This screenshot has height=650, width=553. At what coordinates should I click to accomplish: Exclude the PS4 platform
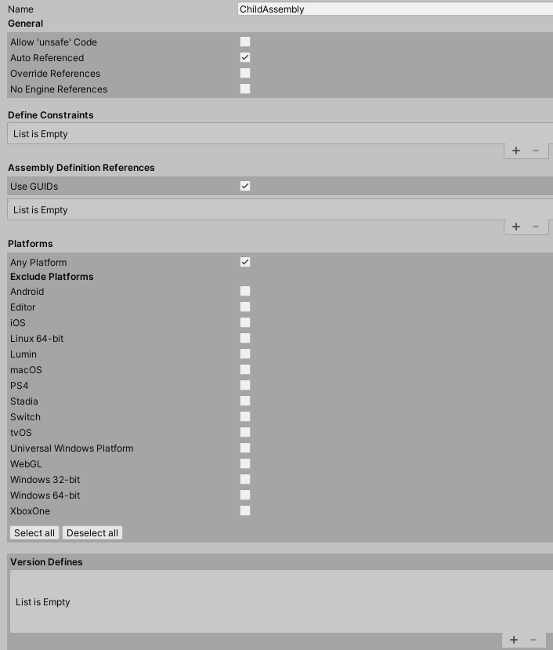pyautogui.click(x=245, y=386)
